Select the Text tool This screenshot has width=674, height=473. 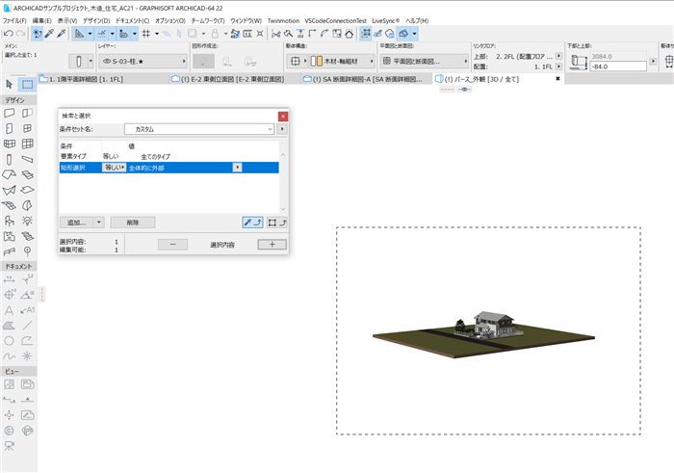coord(9,310)
